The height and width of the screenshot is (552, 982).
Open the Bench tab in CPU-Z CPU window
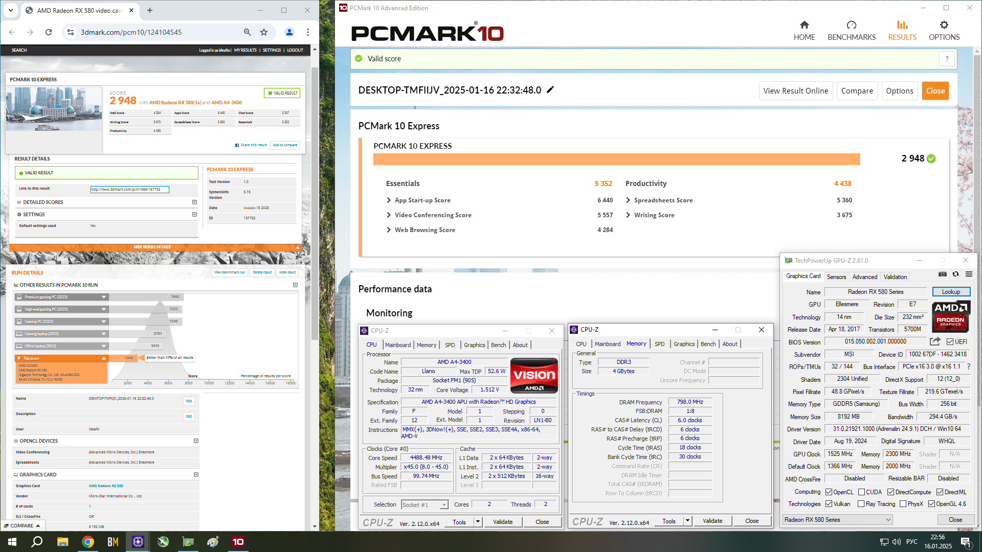coord(498,345)
